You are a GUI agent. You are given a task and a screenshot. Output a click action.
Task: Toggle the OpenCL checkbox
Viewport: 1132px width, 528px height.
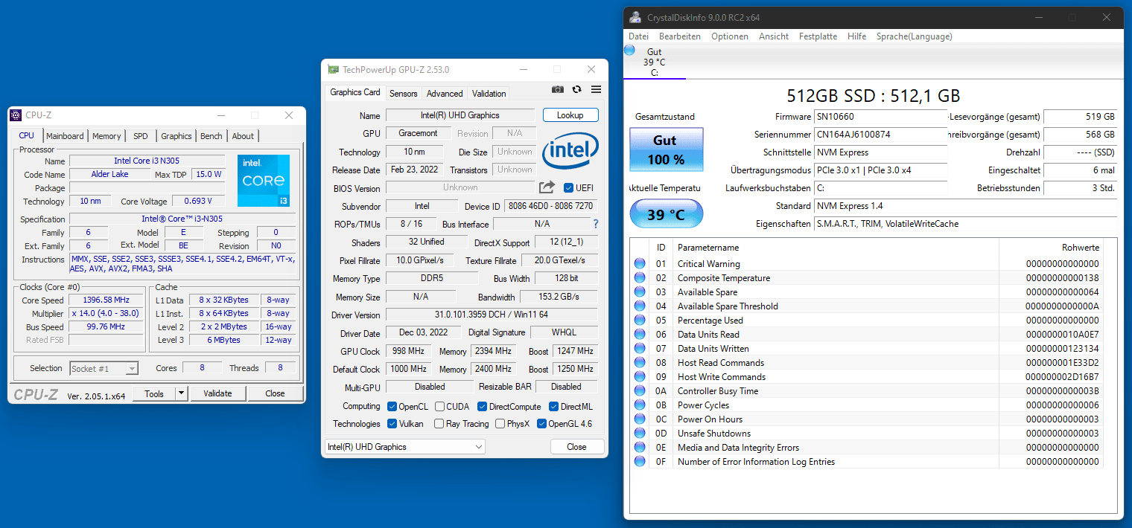pyautogui.click(x=392, y=406)
